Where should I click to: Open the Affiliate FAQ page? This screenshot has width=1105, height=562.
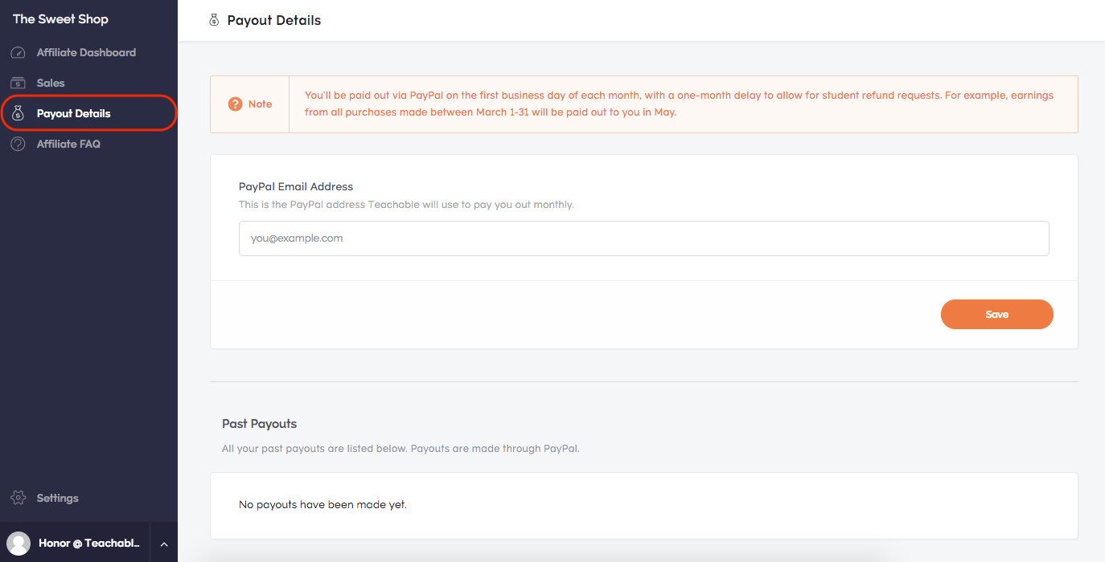click(x=68, y=145)
